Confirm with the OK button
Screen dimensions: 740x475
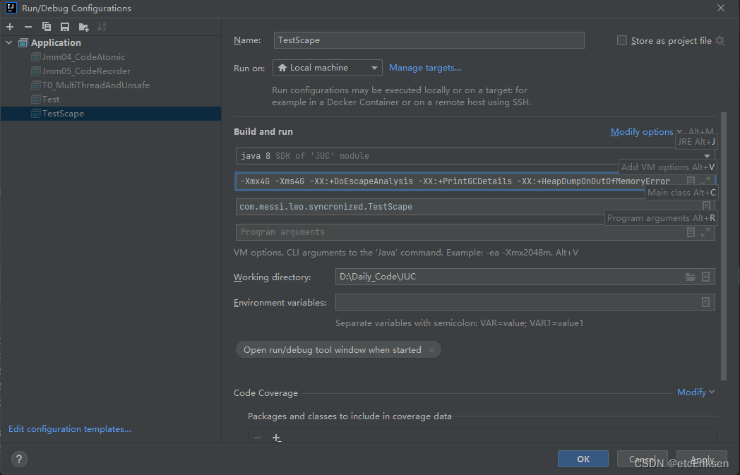pos(583,459)
